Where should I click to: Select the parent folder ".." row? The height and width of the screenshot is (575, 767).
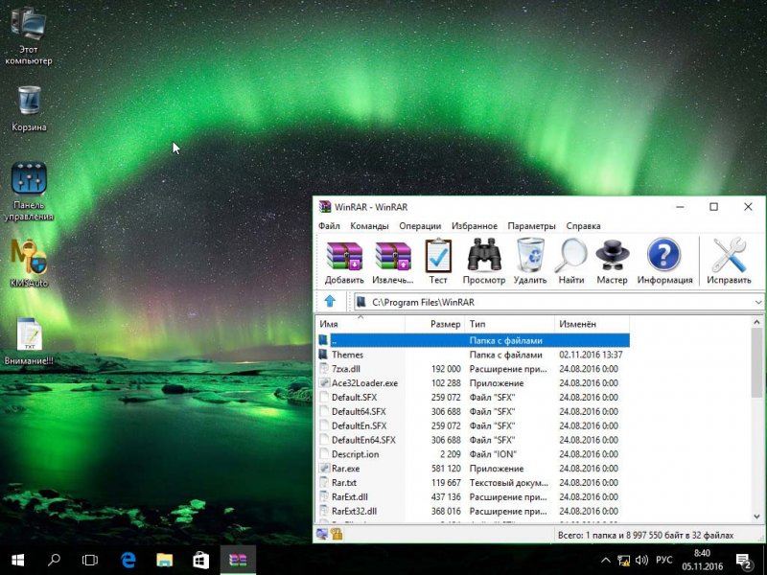pos(473,340)
